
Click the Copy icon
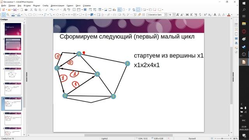pos(36,10)
